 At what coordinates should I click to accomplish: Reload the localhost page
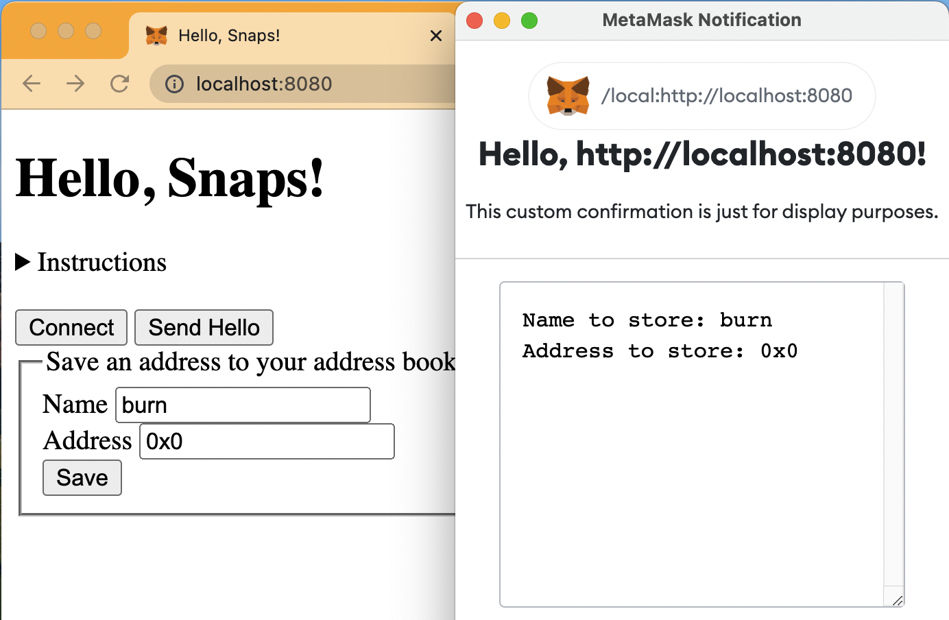(x=120, y=84)
